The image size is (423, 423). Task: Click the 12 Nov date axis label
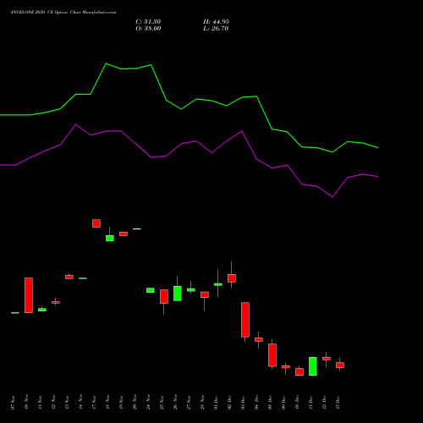click(53, 403)
